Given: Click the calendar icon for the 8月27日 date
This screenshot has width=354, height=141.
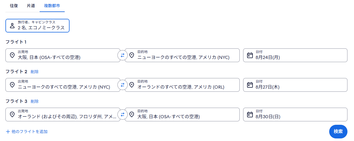Looking at the screenshot, I should click(x=250, y=85).
